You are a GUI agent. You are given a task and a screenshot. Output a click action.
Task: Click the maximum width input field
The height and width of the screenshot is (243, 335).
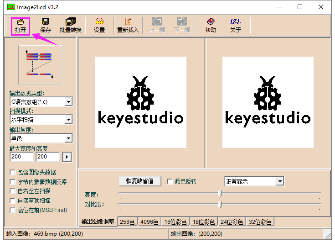pyautogui.click(x=21, y=157)
